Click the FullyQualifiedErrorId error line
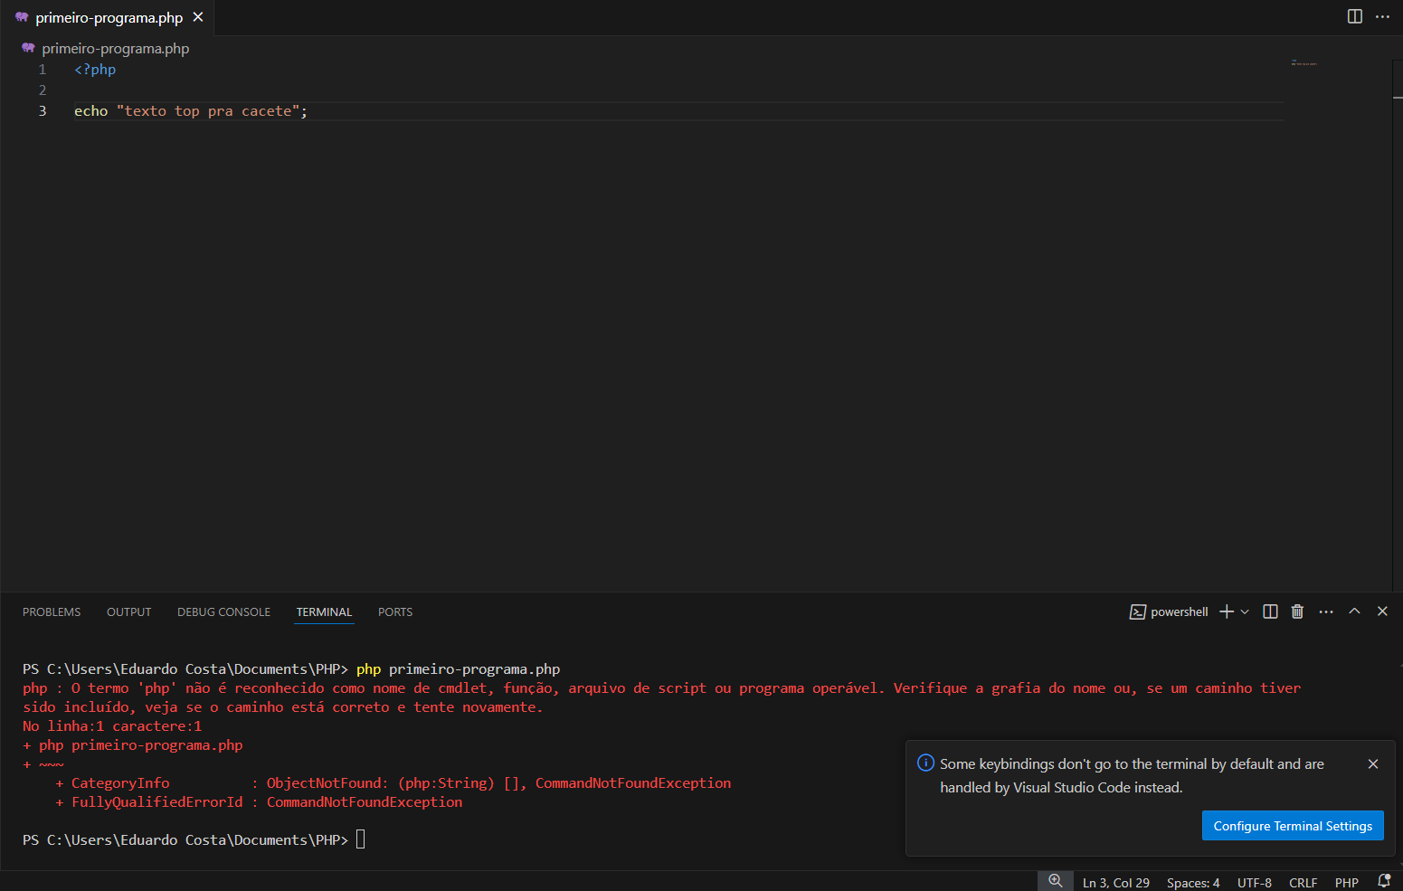Viewport: 1403px width, 891px height. [259, 802]
